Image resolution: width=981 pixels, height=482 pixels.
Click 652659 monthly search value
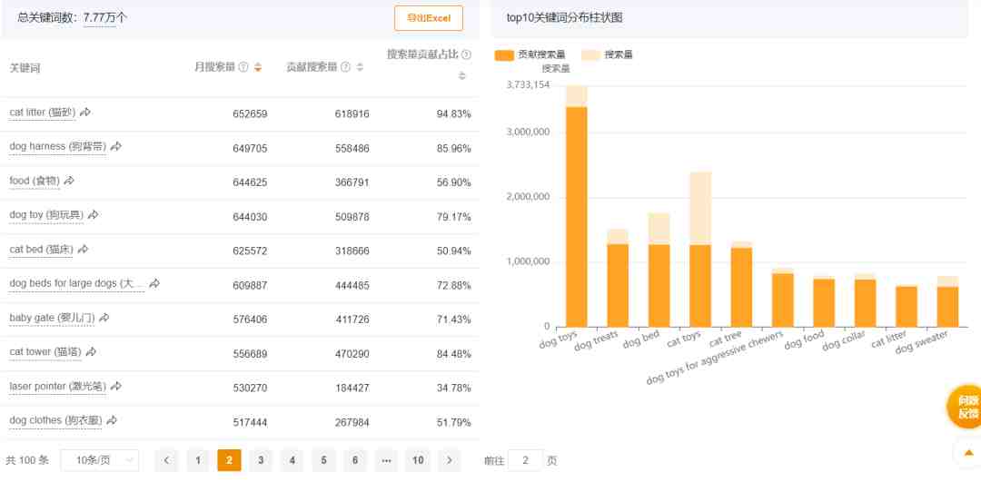250,113
